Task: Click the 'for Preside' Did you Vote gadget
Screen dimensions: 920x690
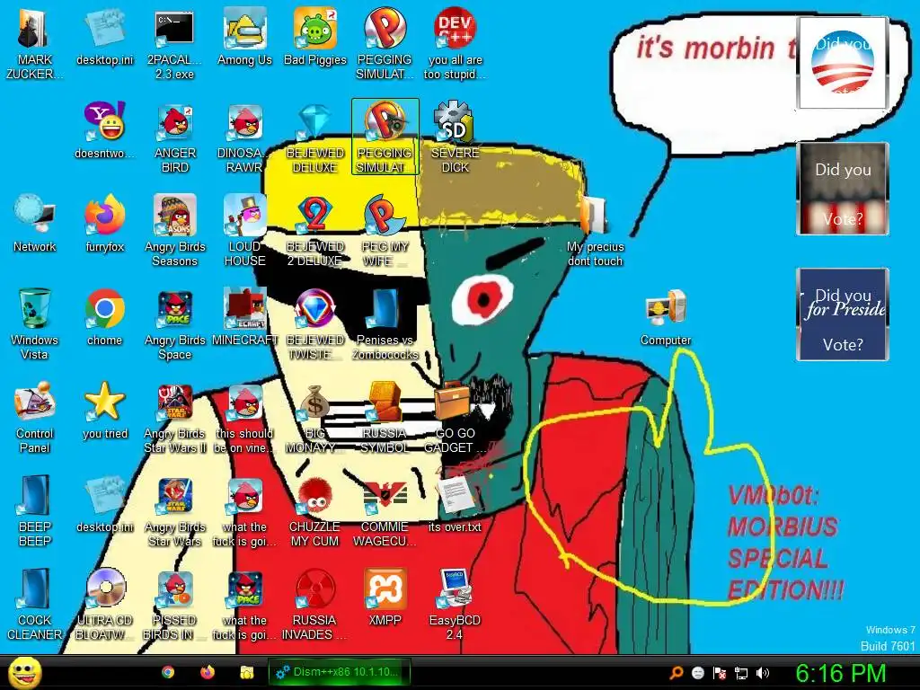Action: [843, 314]
